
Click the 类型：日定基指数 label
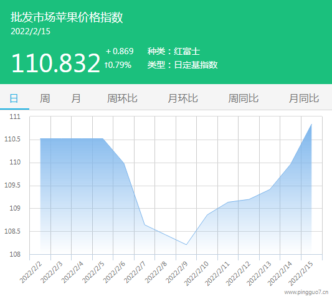click(183, 65)
